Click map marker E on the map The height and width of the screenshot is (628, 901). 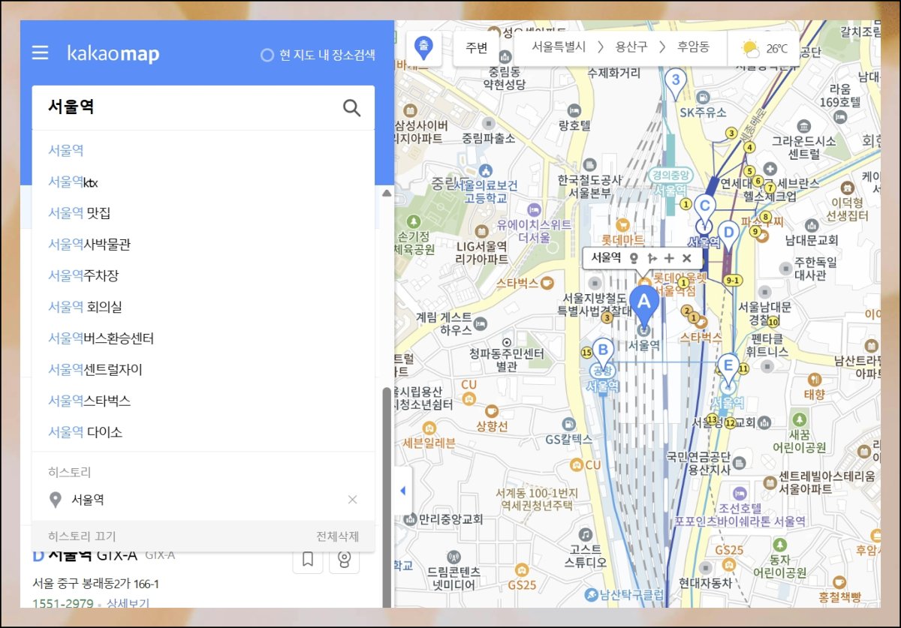click(x=727, y=369)
